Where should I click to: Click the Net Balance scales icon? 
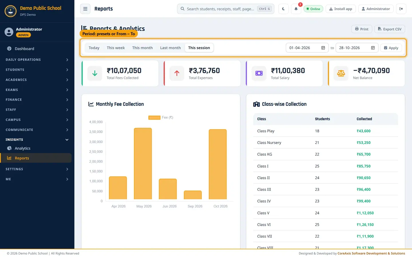[341, 73]
